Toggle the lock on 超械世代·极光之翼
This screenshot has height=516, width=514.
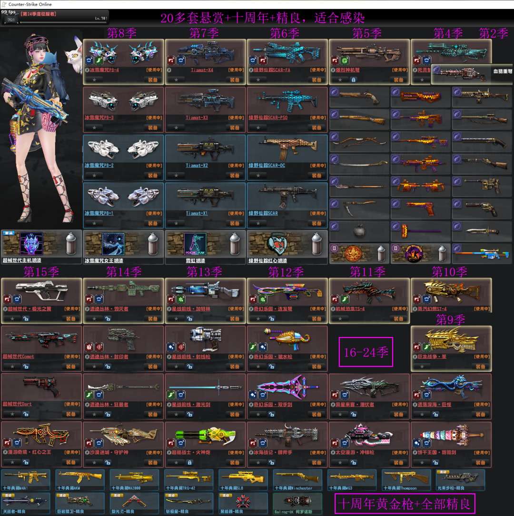(25, 318)
